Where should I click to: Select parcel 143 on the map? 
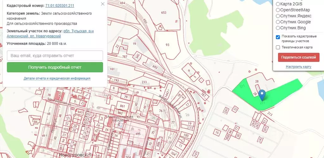[x=260, y=140]
